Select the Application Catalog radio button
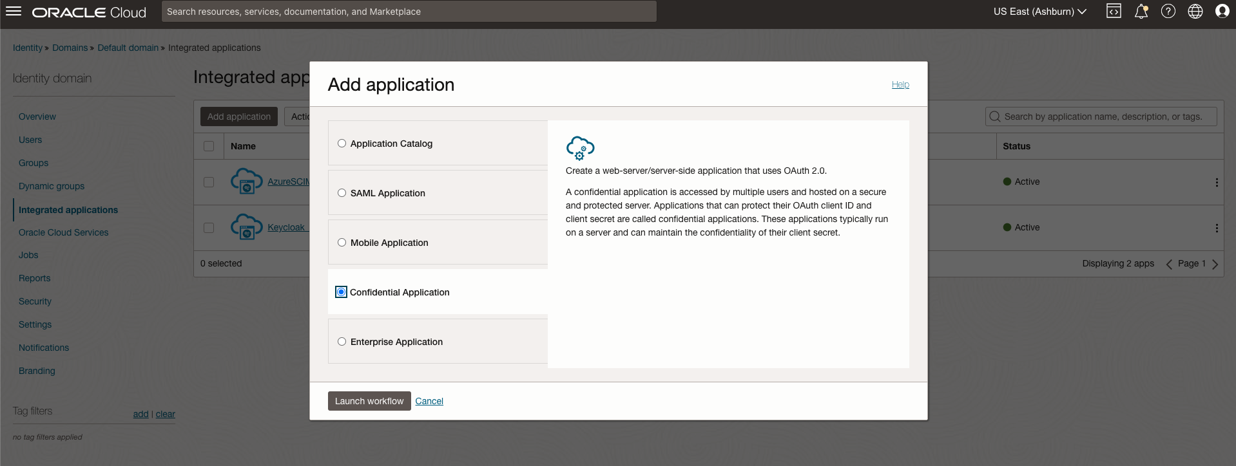 click(342, 144)
